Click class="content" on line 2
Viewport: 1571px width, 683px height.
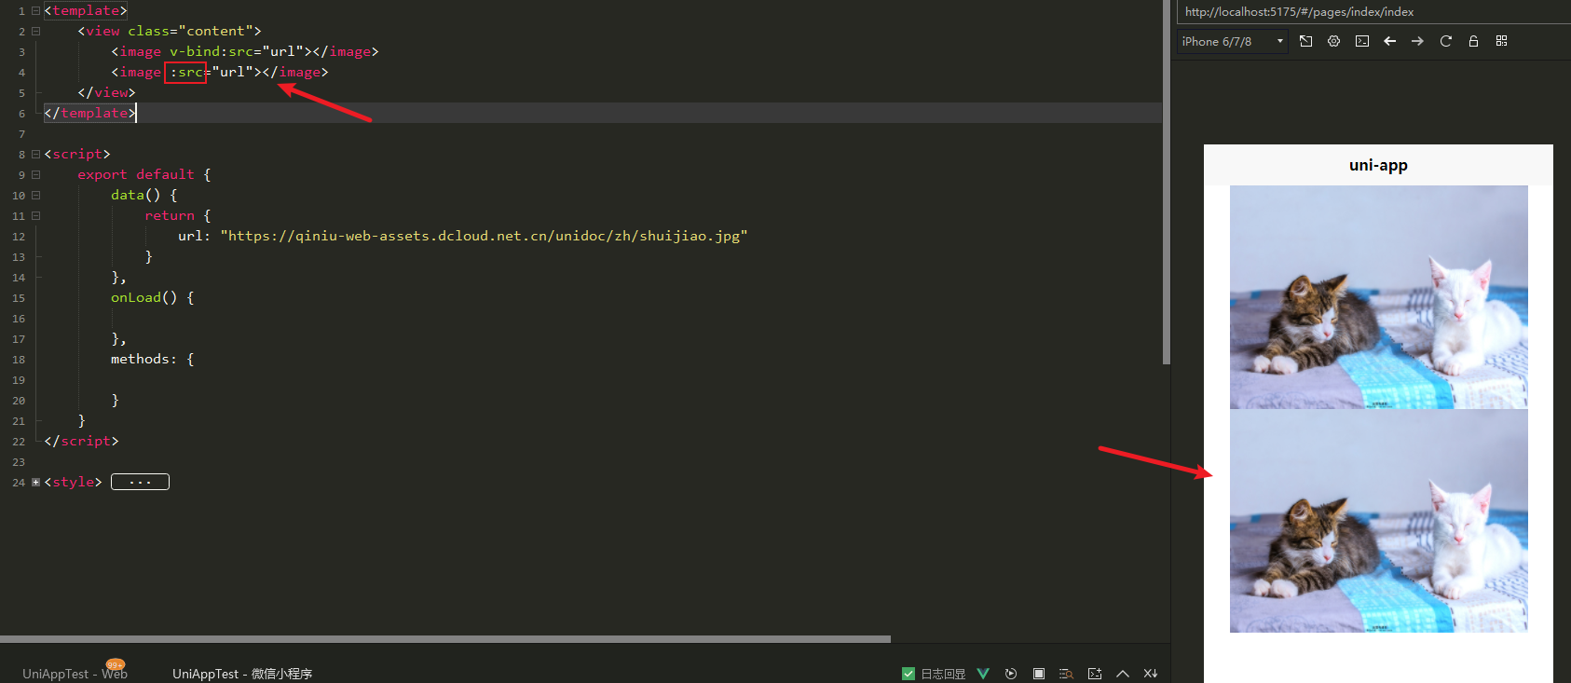pos(190,31)
